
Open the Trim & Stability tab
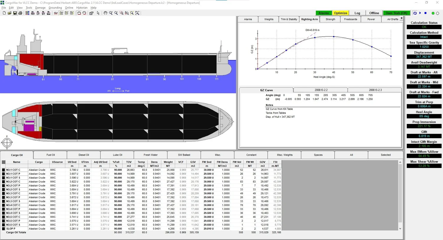point(289,19)
